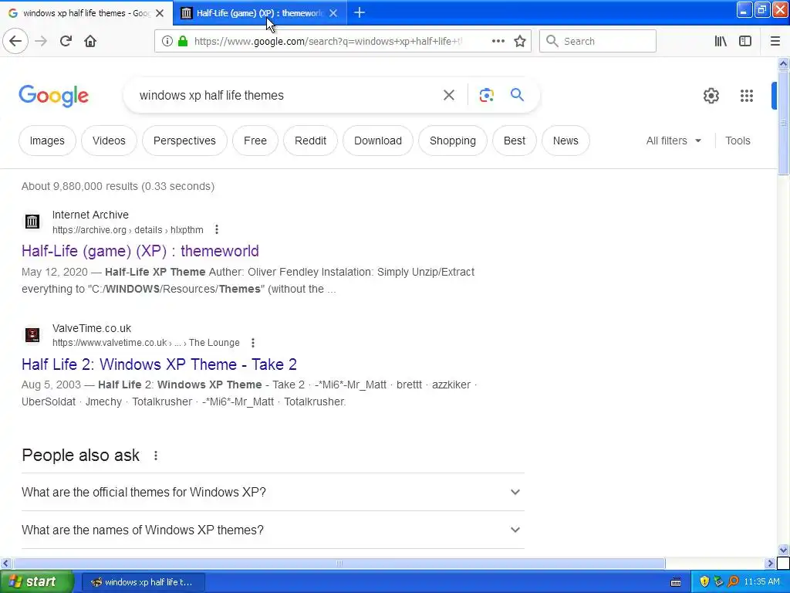Click the blue magnifier search button

517,95
